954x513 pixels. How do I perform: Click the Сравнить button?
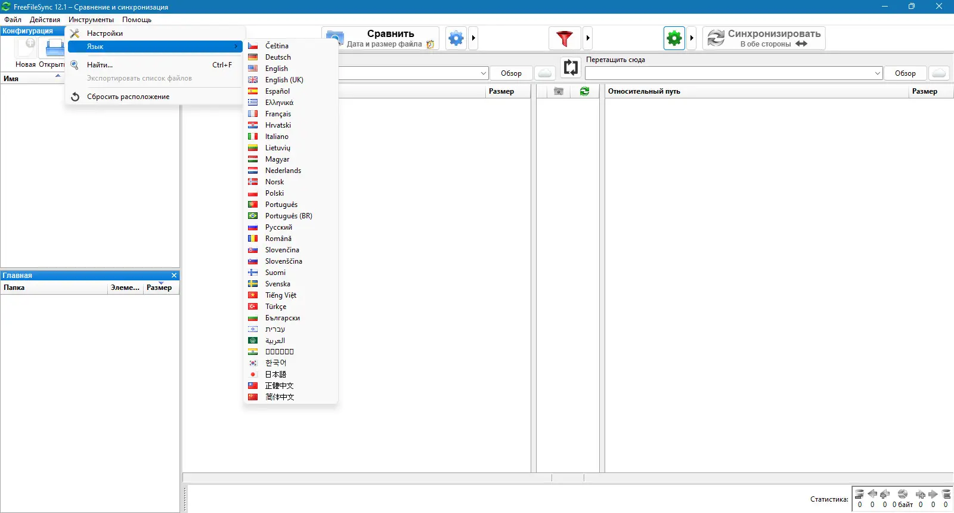pyautogui.click(x=380, y=38)
